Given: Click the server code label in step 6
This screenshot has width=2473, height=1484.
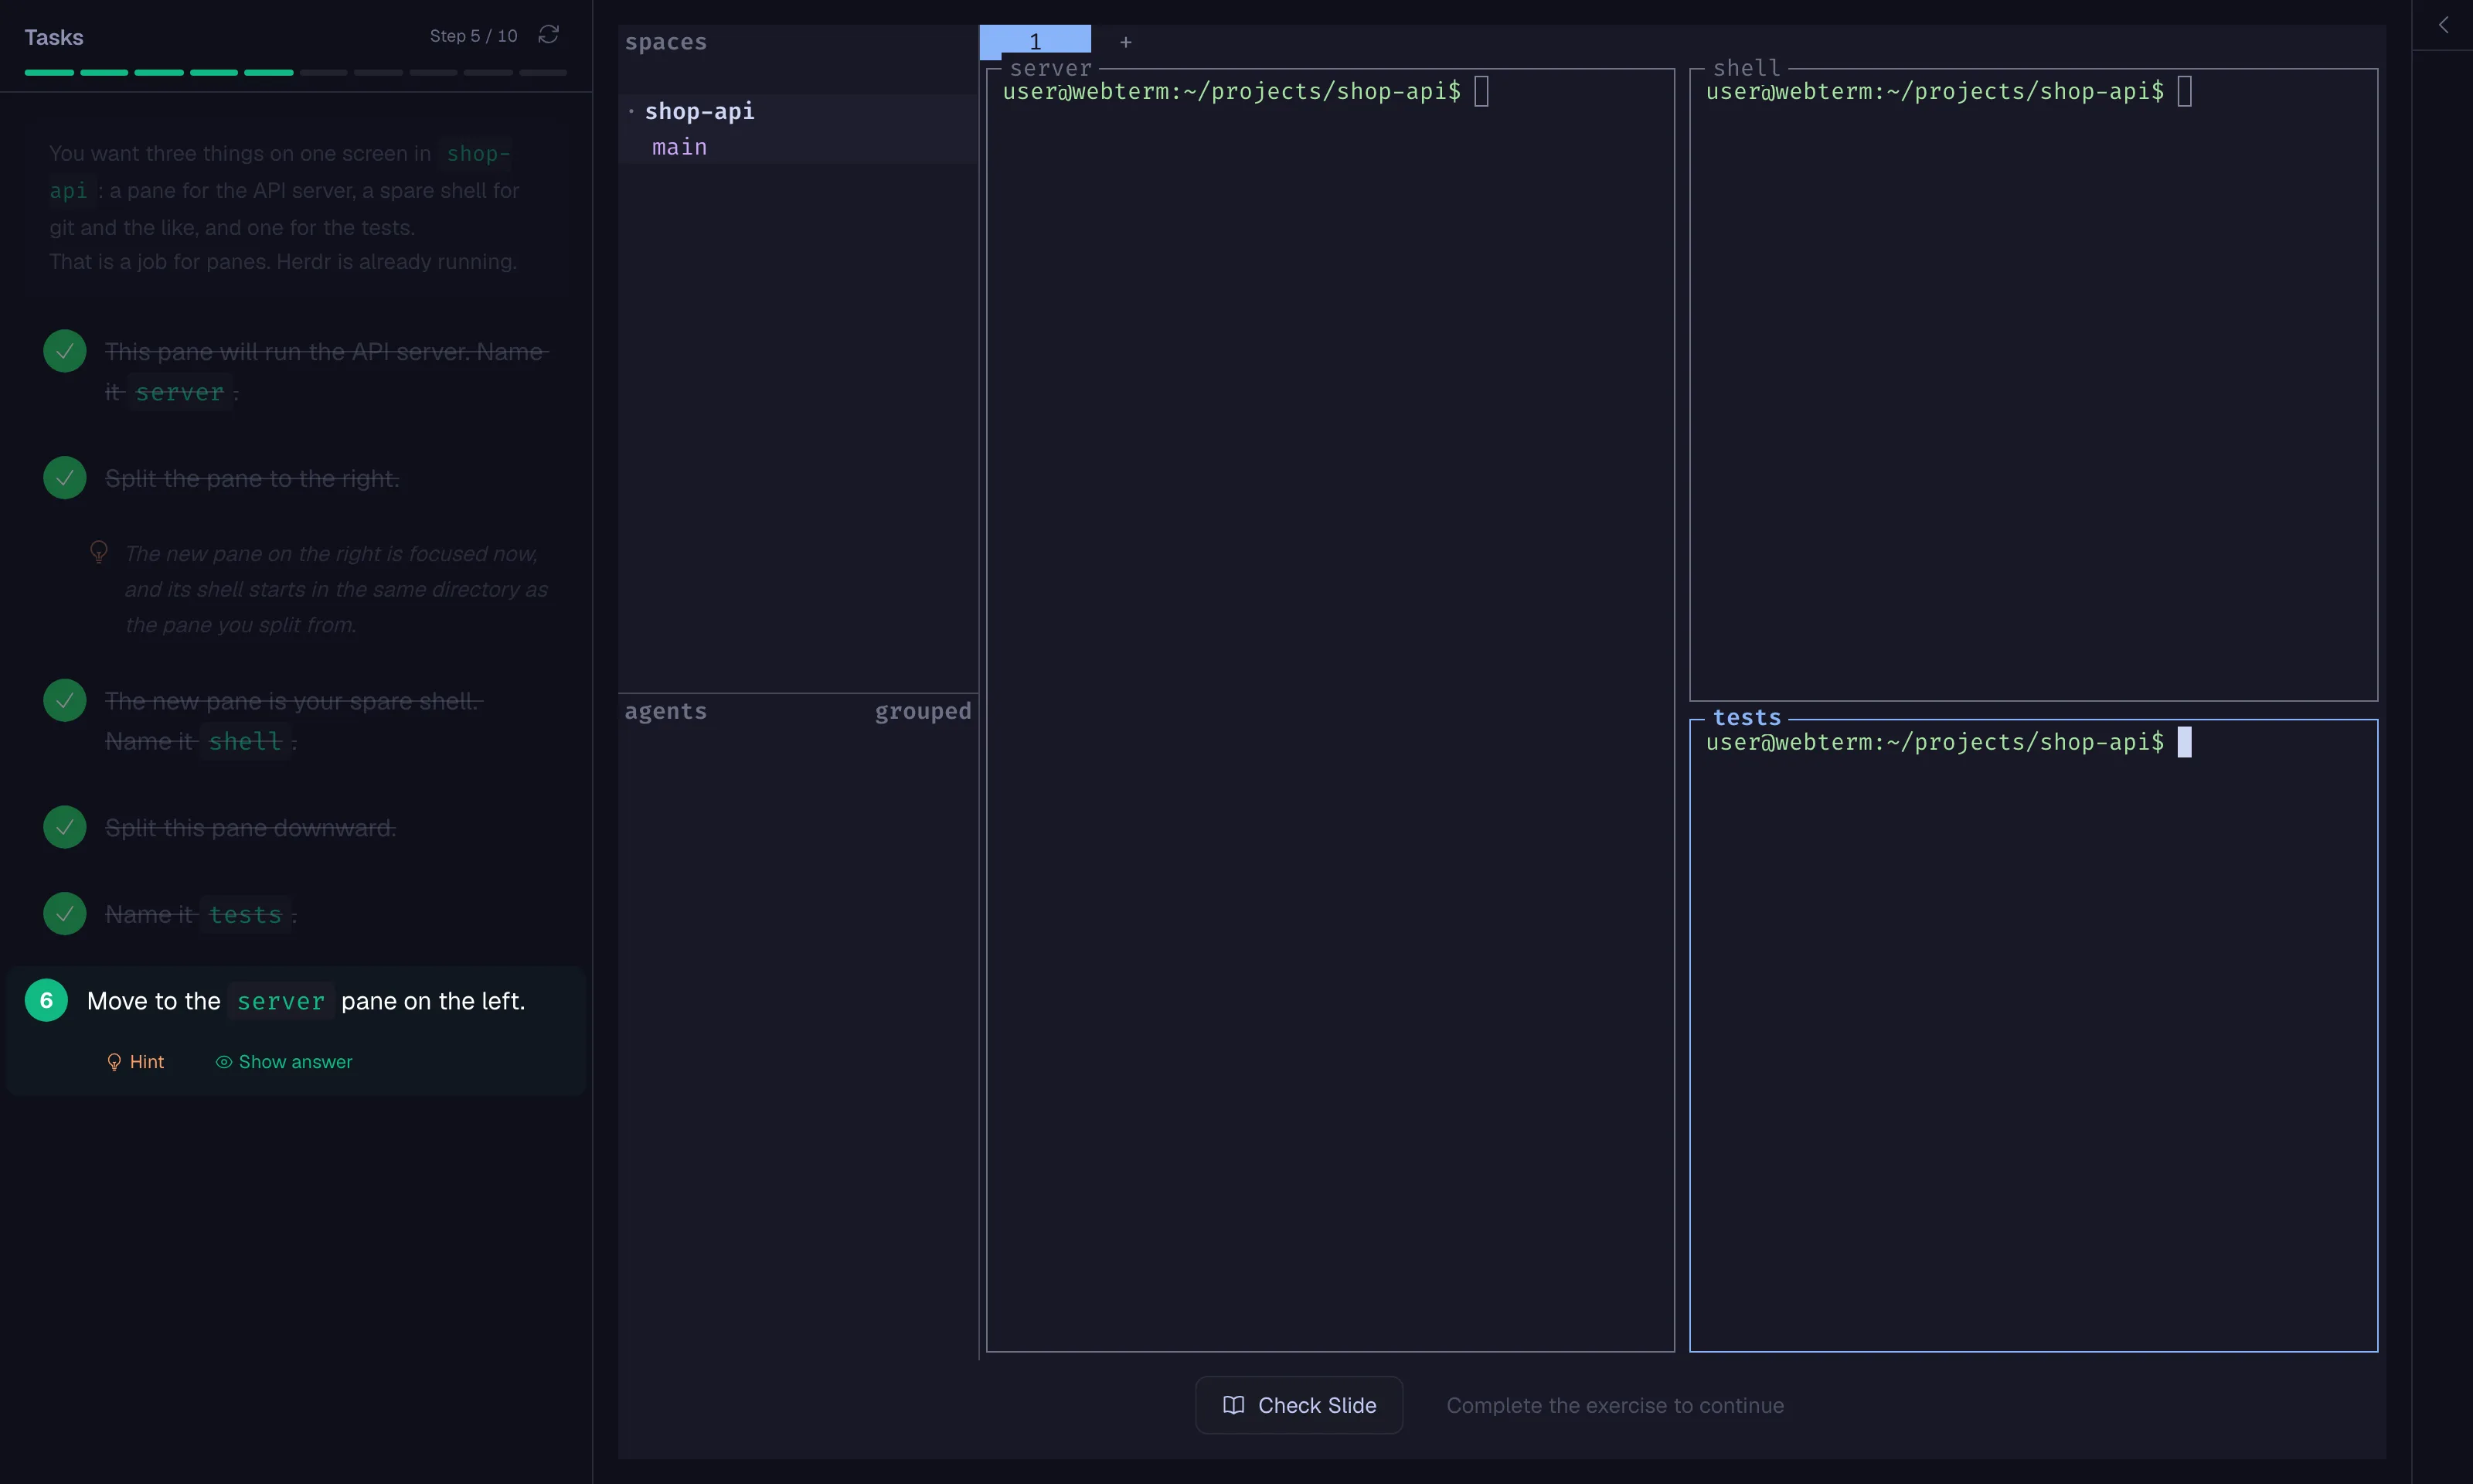Looking at the screenshot, I should 281,1001.
